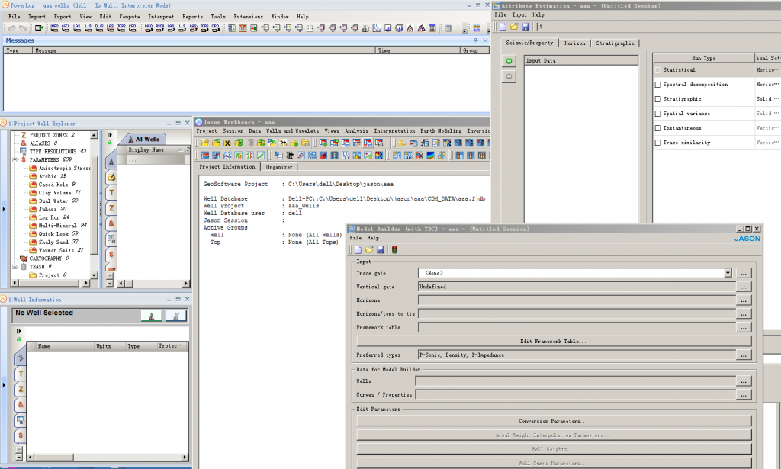The width and height of the screenshot is (781, 469).
Task: Remove input data with the grey minus icon
Action: [509, 77]
